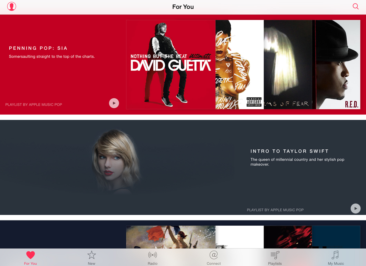The height and width of the screenshot is (266, 366).
Task: Select the Radio broadcast icon
Action: coord(152,255)
